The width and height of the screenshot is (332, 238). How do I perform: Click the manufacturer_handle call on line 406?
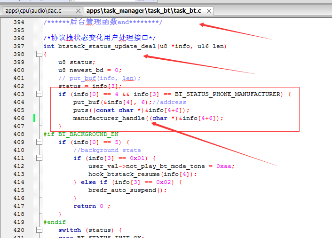pyautogui.click(x=109, y=118)
